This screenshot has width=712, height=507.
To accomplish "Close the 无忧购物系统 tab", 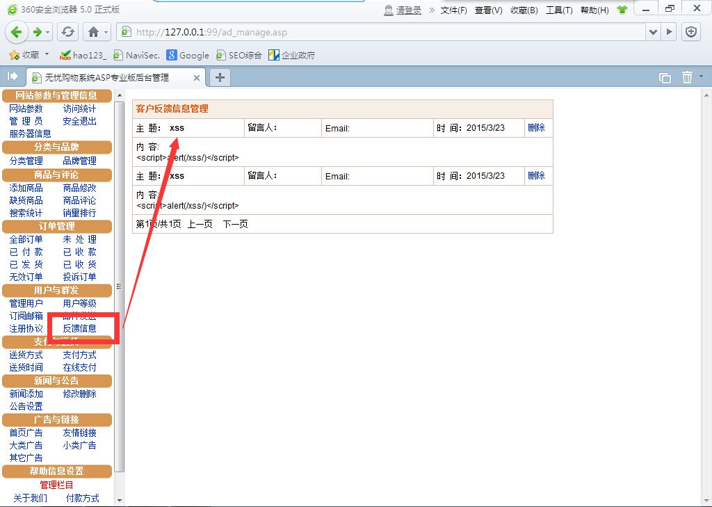I will pyautogui.click(x=197, y=78).
